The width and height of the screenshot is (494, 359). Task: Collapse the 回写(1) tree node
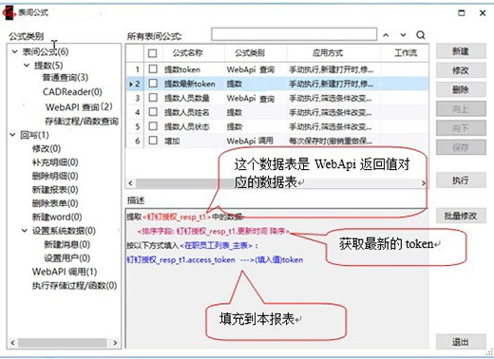point(12,135)
